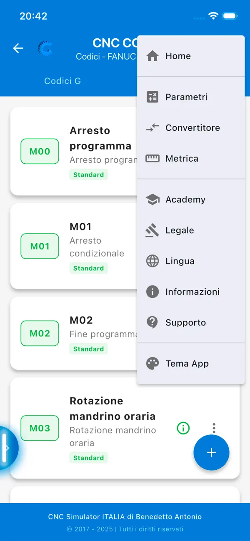Choose Convertitore in the navigation menu

(x=193, y=127)
